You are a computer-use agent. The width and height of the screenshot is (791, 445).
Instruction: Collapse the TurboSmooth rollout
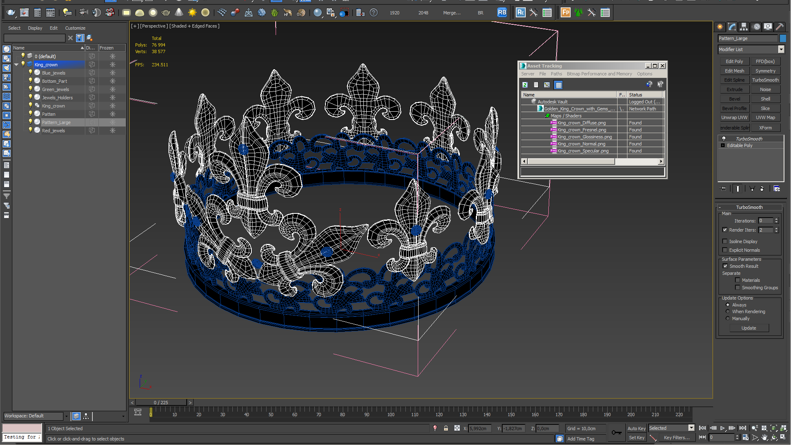[750, 207]
